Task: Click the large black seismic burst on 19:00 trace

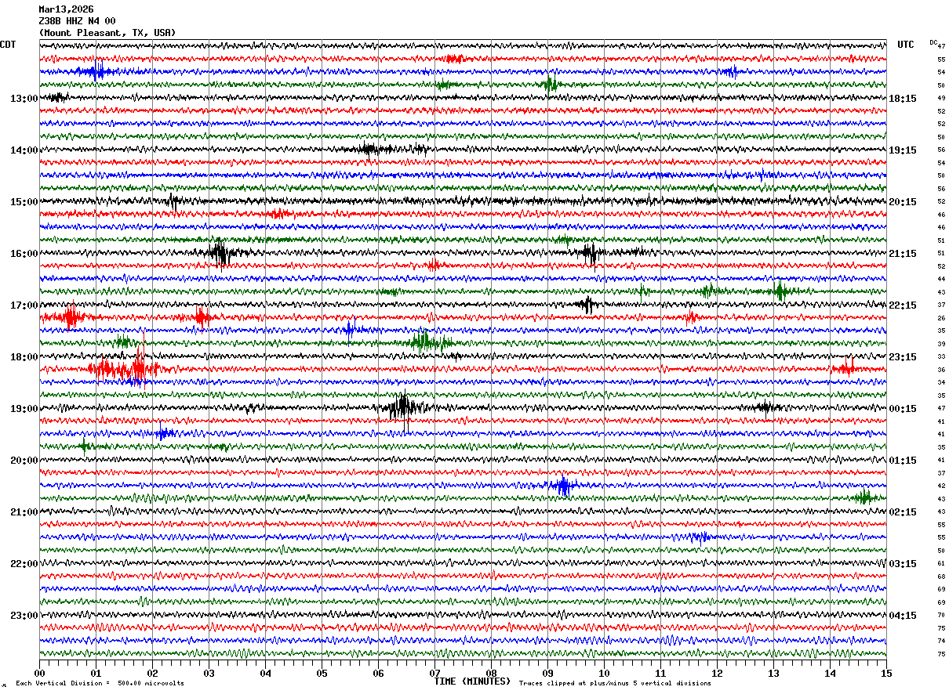Action: tap(403, 407)
